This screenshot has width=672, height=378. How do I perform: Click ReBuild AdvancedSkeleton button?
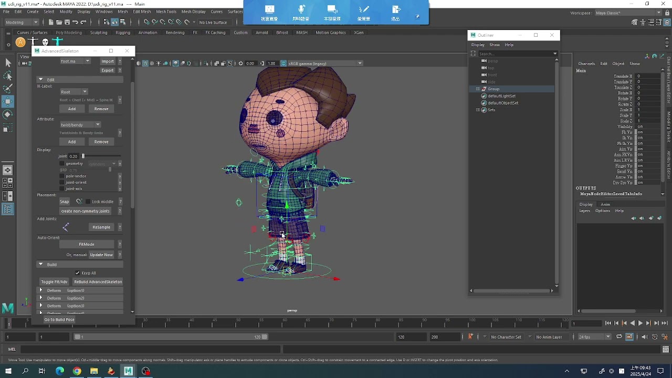(x=98, y=282)
